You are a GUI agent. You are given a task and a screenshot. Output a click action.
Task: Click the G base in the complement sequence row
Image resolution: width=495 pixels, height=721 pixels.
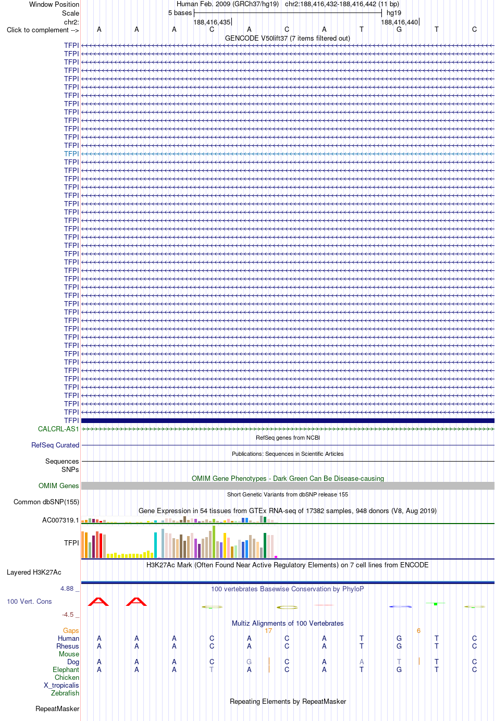(x=399, y=30)
